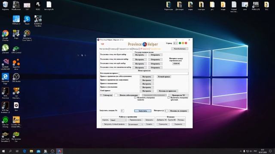Open the RADMIR Launcher desktop icon
The width and height of the screenshot is (275, 154).
click(5, 64)
